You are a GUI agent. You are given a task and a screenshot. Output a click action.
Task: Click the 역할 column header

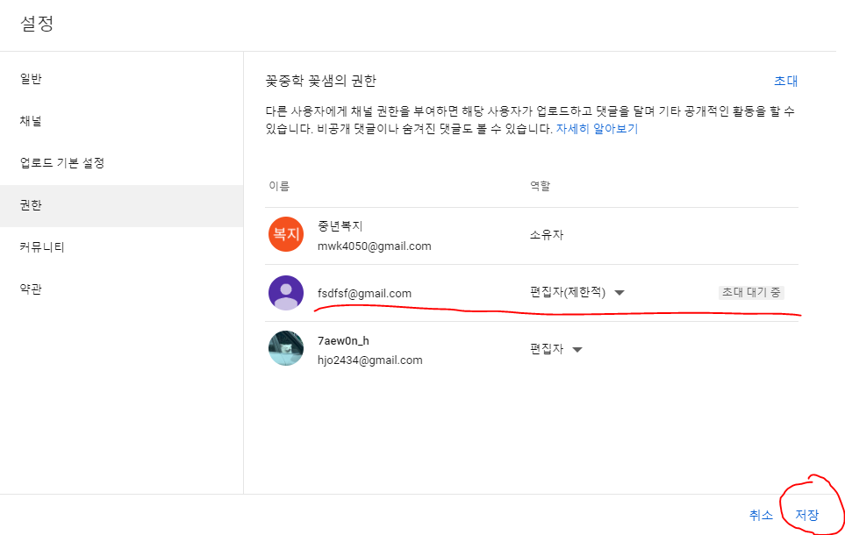540,187
